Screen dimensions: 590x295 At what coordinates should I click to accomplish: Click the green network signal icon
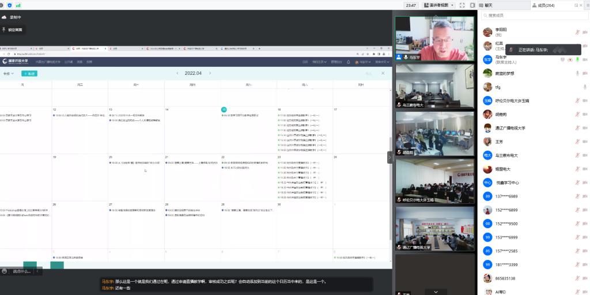click(18, 5)
